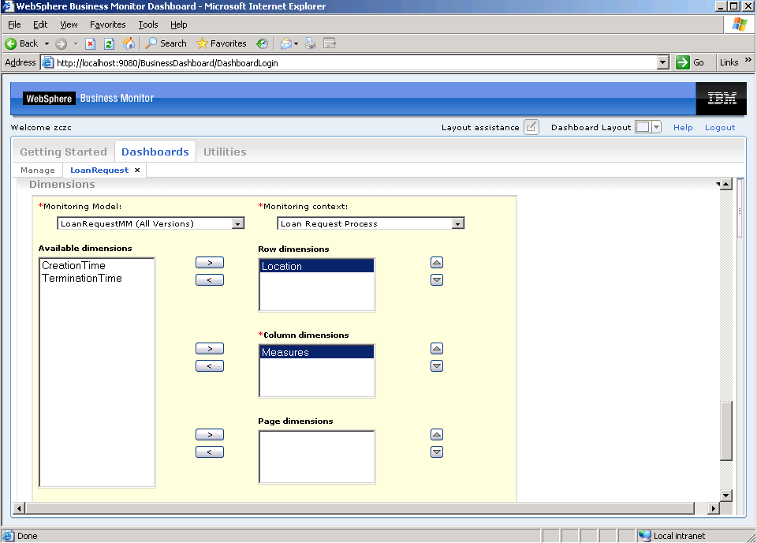Switch to the Utilities tab
This screenshot has width=757, height=543.
point(225,152)
